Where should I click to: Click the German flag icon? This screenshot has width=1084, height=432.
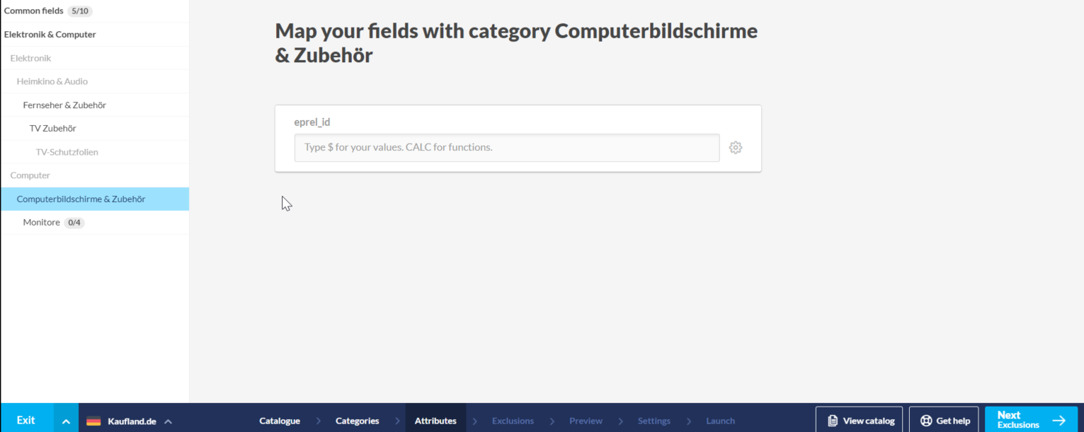93,421
